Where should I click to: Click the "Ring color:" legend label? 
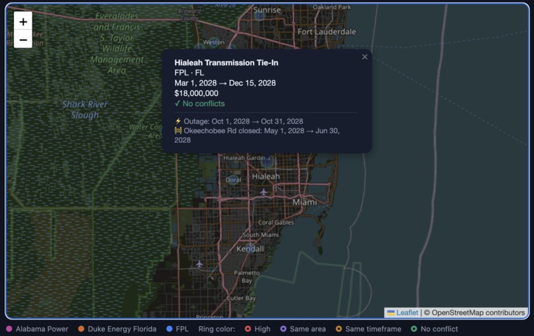click(x=217, y=329)
